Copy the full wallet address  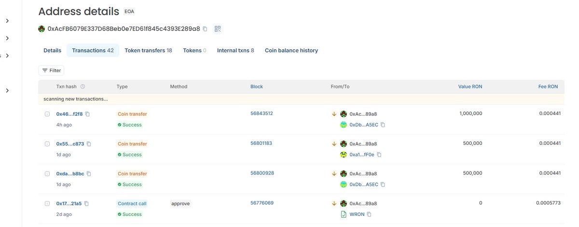coord(205,29)
